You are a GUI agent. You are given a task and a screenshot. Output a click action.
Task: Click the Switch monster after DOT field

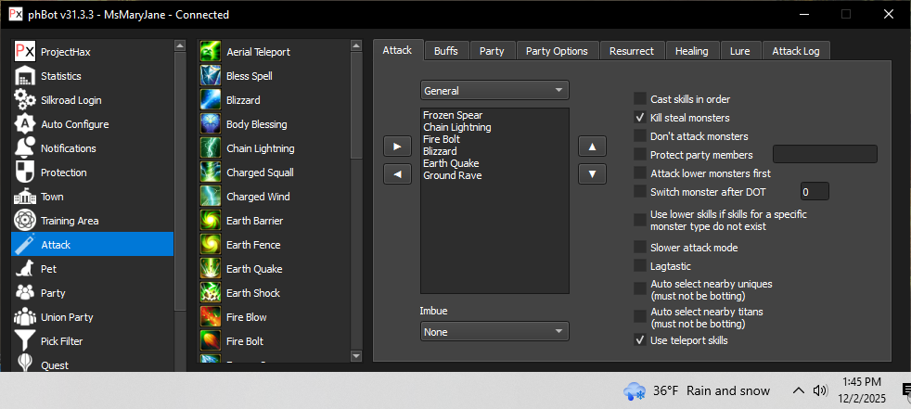[814, 192]
